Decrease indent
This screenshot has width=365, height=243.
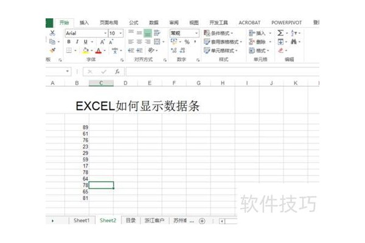131,50
